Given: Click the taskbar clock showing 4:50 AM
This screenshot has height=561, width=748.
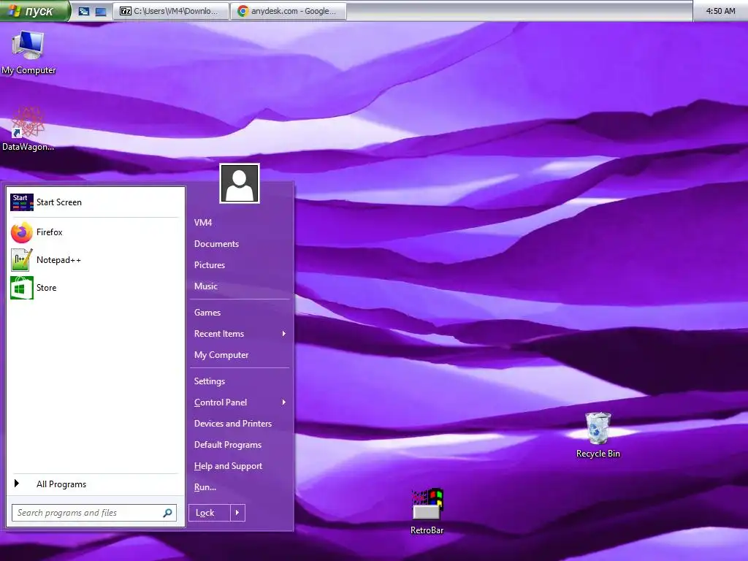Looking at the screenshot, I should (x=720, y=10).
